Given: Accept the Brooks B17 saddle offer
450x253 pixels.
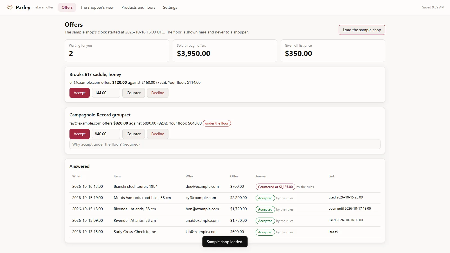Looking at the screenshot, I should pos(80,93).
